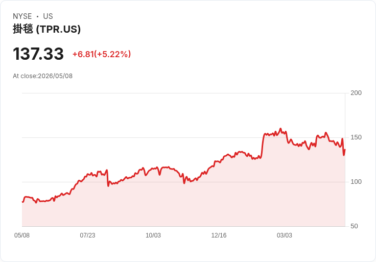The height and width of the screenshot is (262, 376).
Task: Click the US market label
Action: tap(48, 16)
